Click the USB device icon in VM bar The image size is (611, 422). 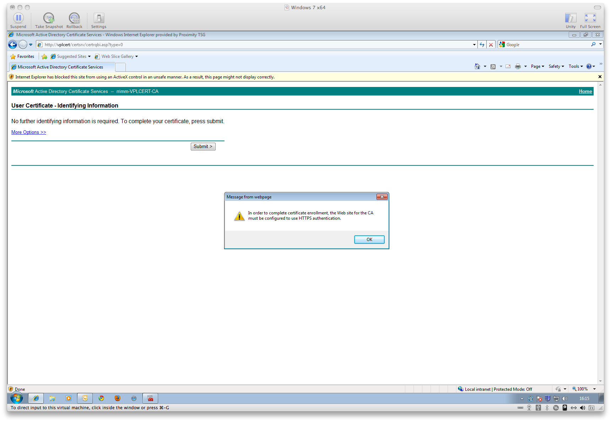pos(538,408)
